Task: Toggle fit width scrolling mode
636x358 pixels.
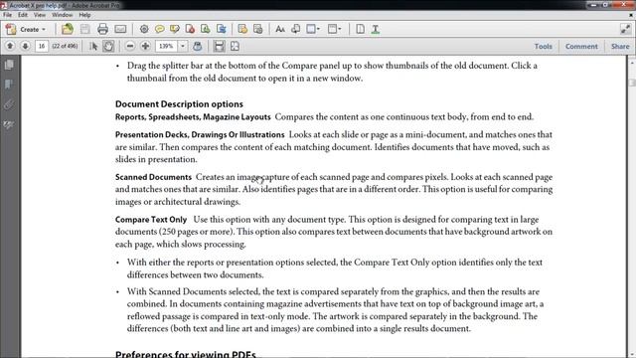Action: point(219,46)
